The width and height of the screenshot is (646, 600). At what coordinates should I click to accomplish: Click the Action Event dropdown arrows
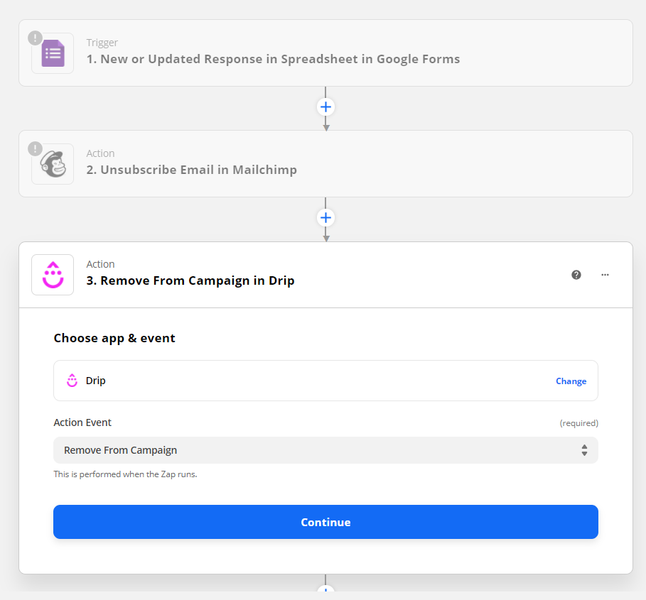[x=584, y=450]
